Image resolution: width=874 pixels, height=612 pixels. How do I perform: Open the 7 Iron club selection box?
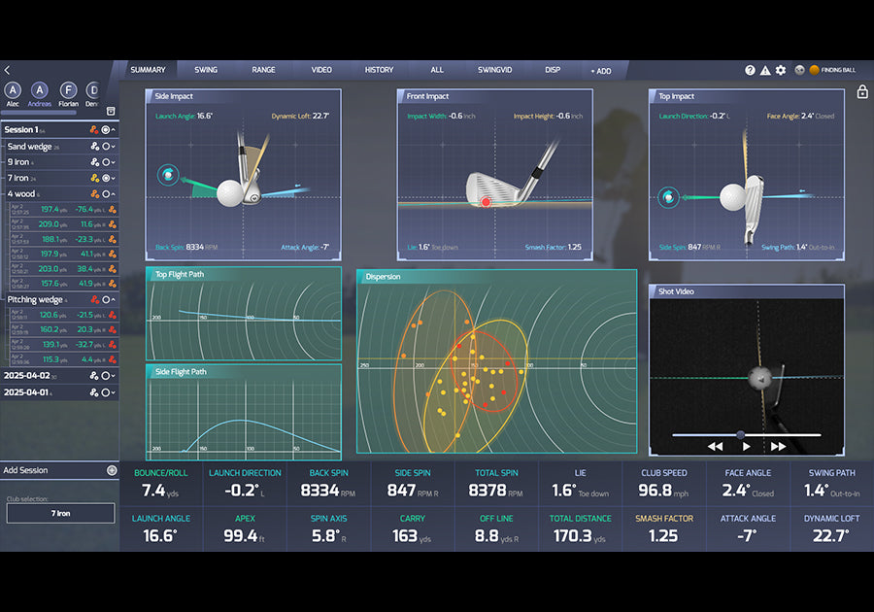61,513
